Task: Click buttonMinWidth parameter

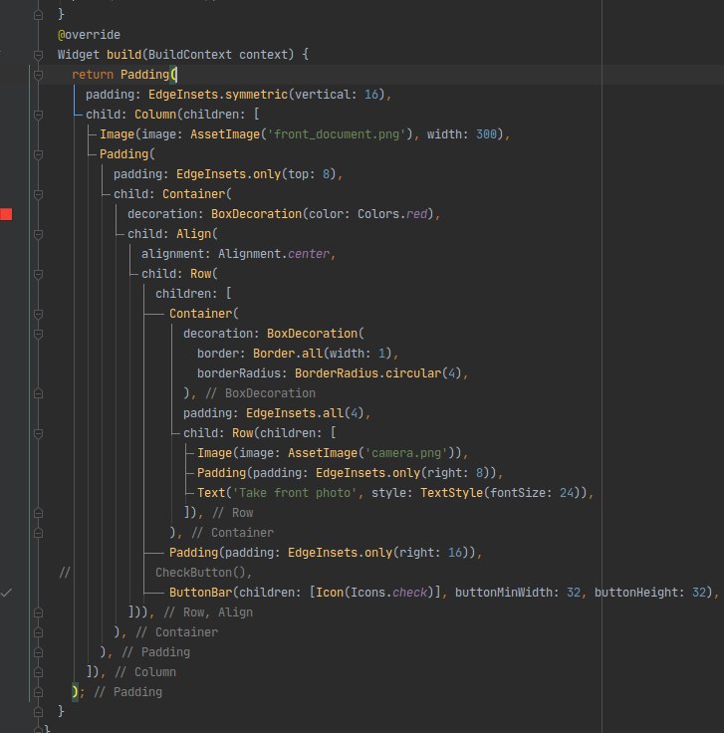Action: (x=504, y=593)
